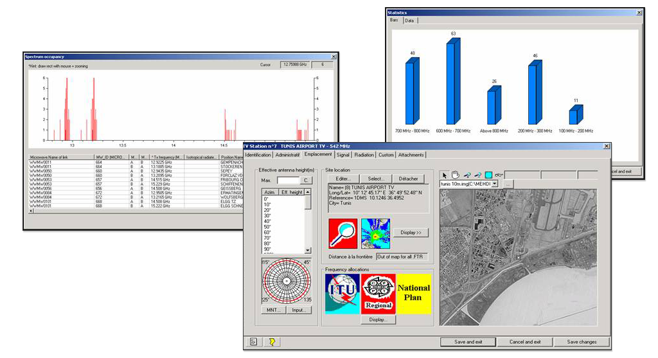Click the Détacher button
The image size is (658, 358).
[x=408, y=179]
